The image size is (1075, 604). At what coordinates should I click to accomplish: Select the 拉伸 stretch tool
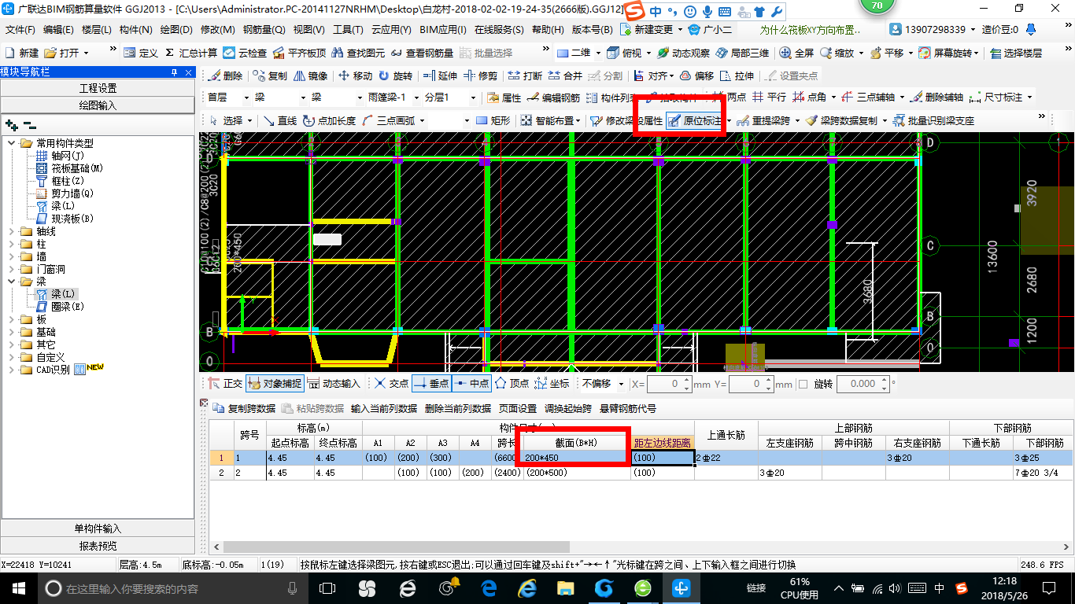[737, 76]
